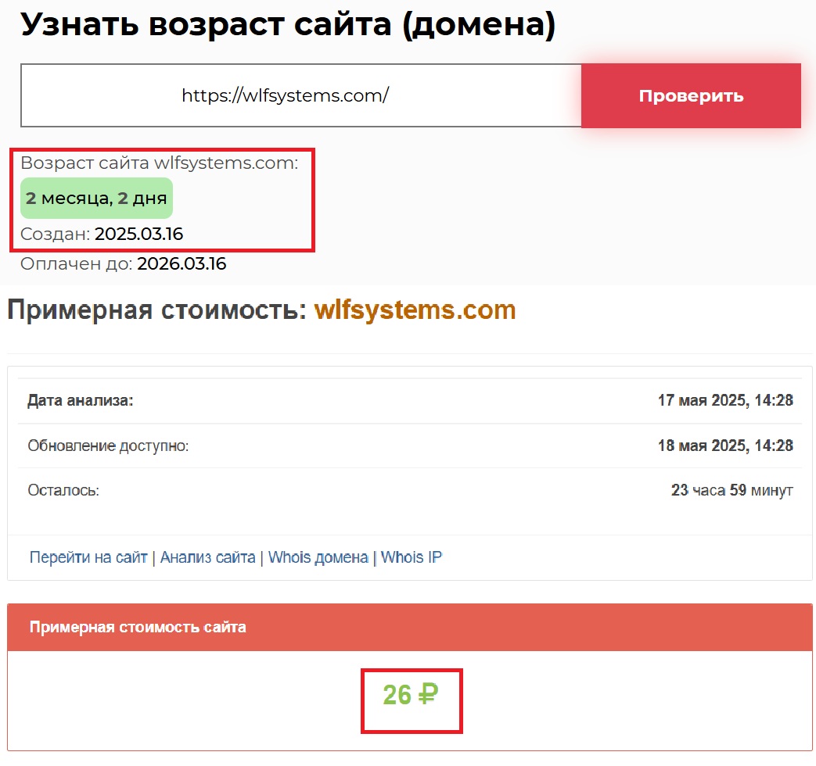Click the analysis date 17 мая 2025, 14:28
This screenshot has height=766, width=816.
point(725,401)
